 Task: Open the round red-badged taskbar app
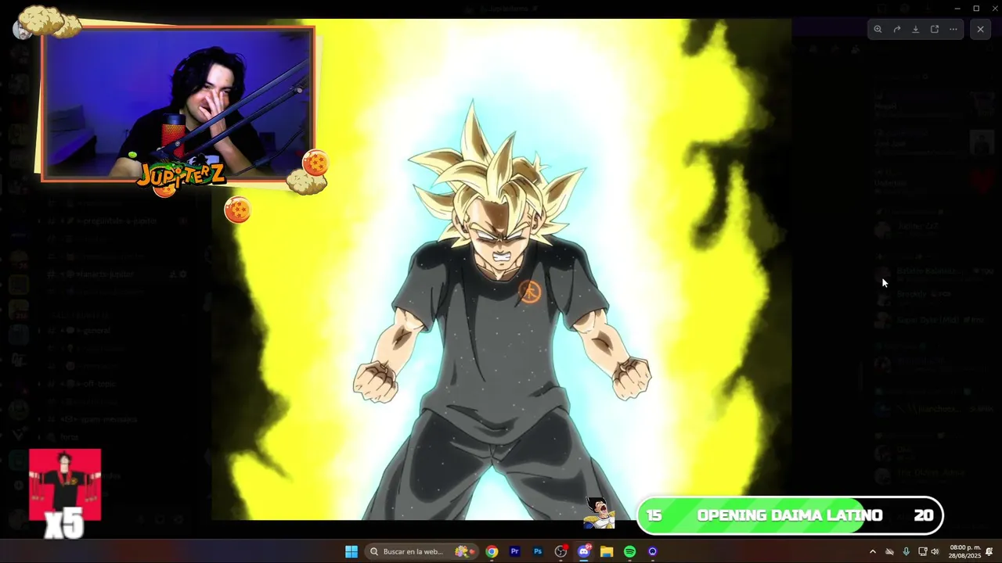(x=560, y=551)
